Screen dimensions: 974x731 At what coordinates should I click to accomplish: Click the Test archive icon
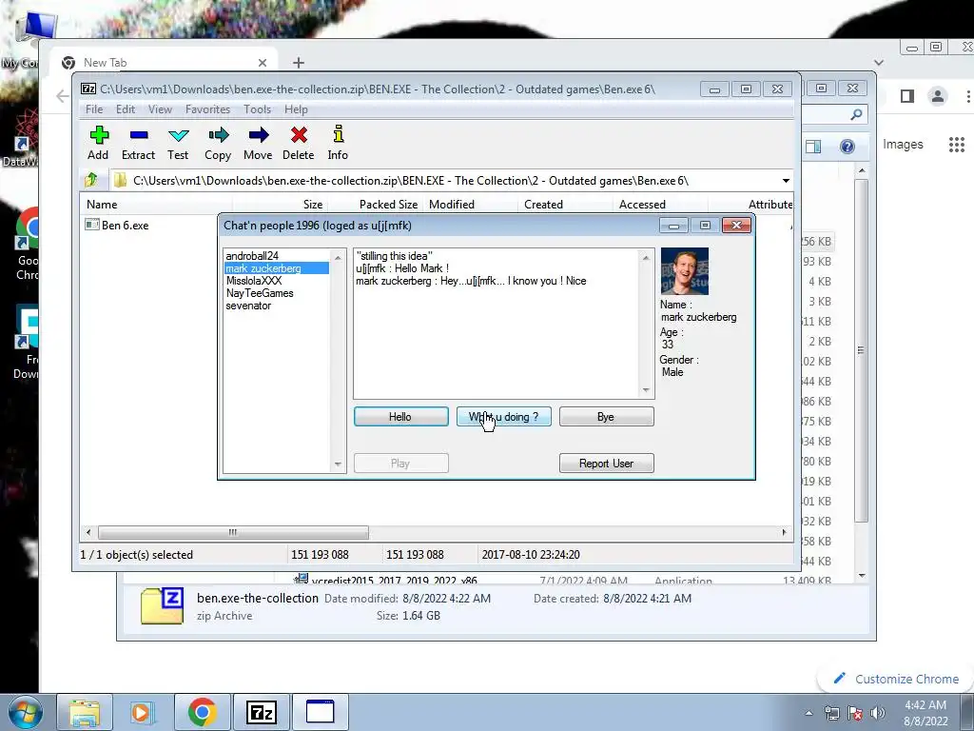coord(178,143)
